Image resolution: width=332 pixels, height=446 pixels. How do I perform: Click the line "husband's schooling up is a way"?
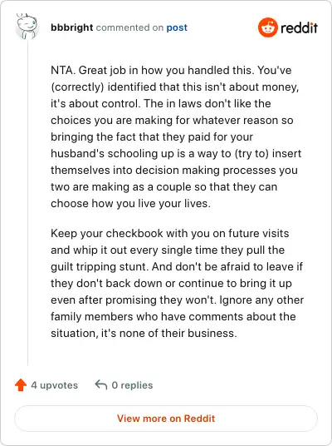(176, 154)
